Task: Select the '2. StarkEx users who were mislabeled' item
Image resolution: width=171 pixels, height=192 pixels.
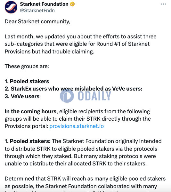Action: 74,89
